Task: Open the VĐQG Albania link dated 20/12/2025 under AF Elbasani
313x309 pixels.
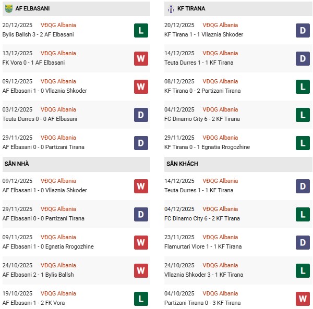Action: (58, 25)
